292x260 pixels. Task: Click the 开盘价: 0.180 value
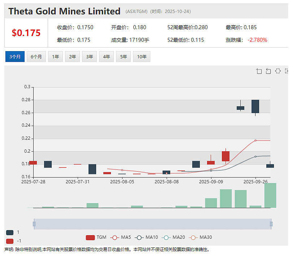pyautogui.click(x=129, y=27)
